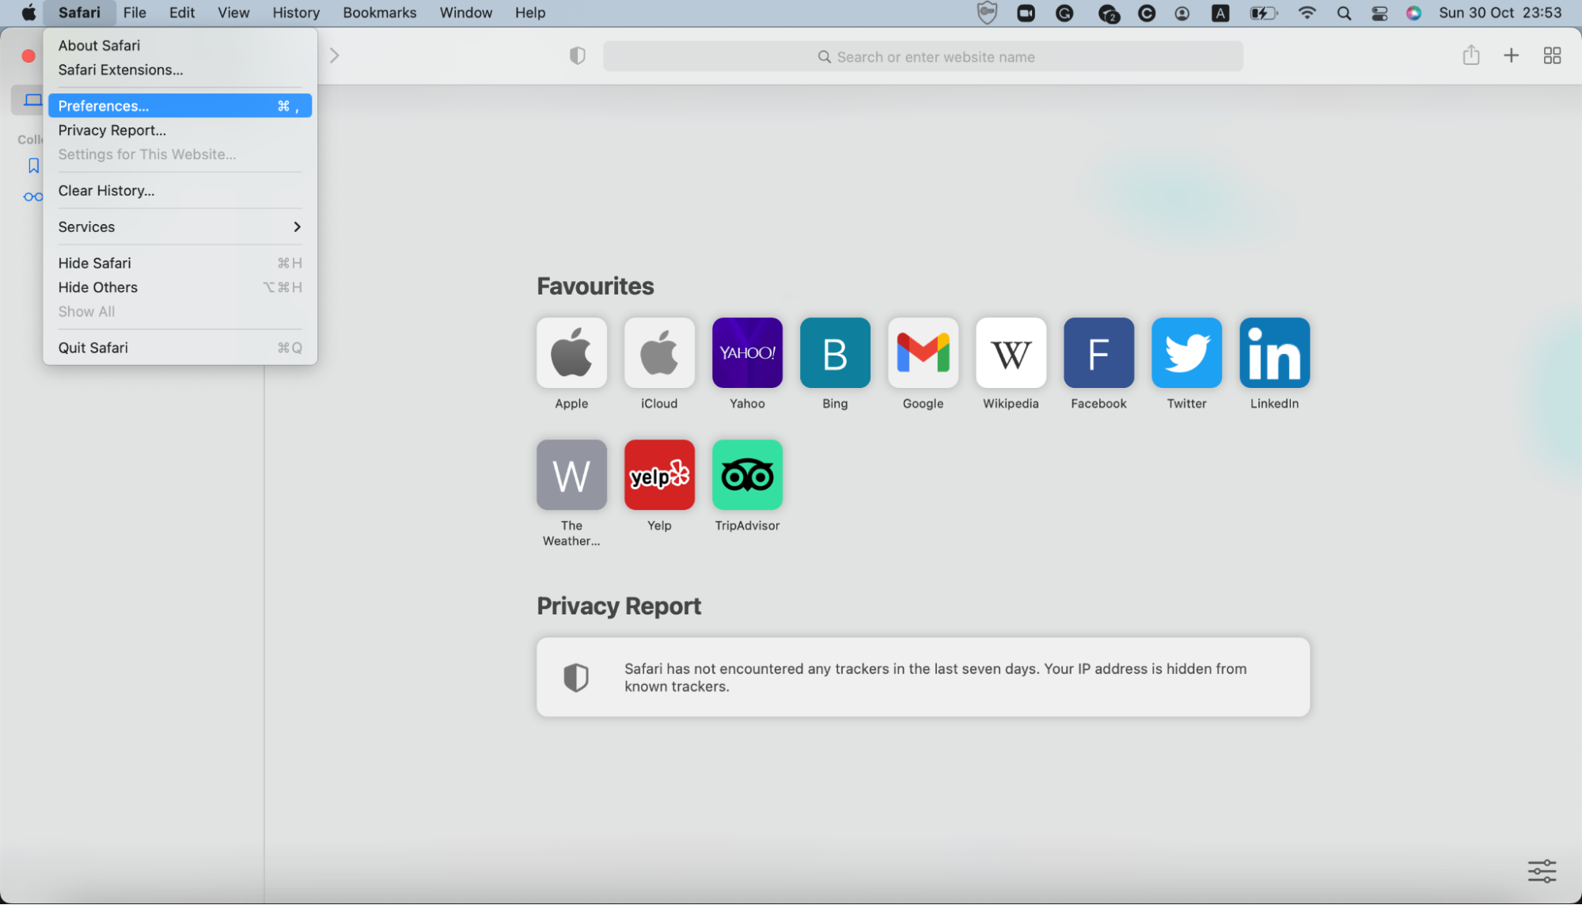Open the Yahoo favourite tile
Screen dimensions: 1582x905
point(747,353)
